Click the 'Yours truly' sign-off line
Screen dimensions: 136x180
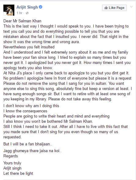tap(12, 163)
